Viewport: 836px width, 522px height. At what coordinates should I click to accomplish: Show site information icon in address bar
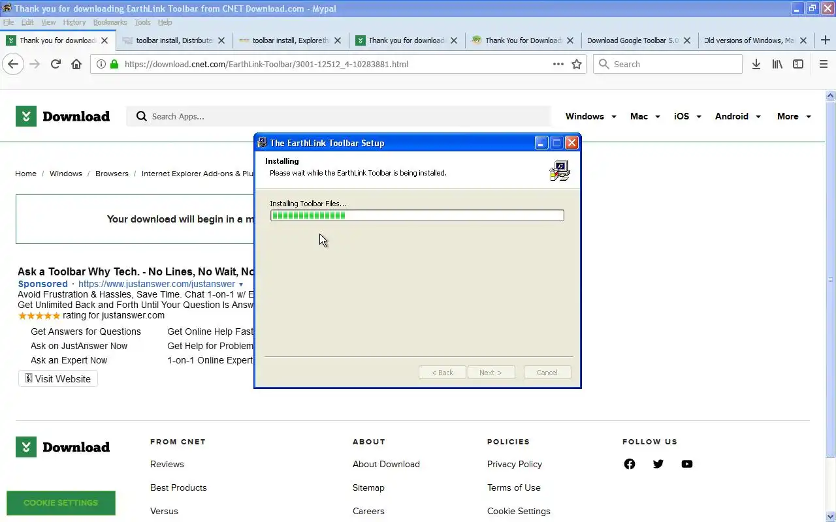tap(101, 64)
